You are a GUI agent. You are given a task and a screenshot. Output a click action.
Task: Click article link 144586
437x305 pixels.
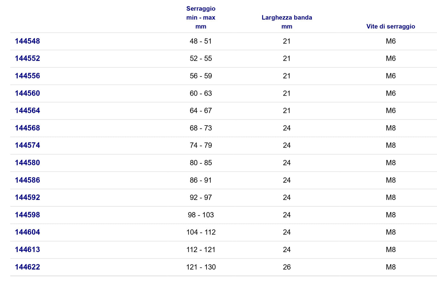[27, 180]
